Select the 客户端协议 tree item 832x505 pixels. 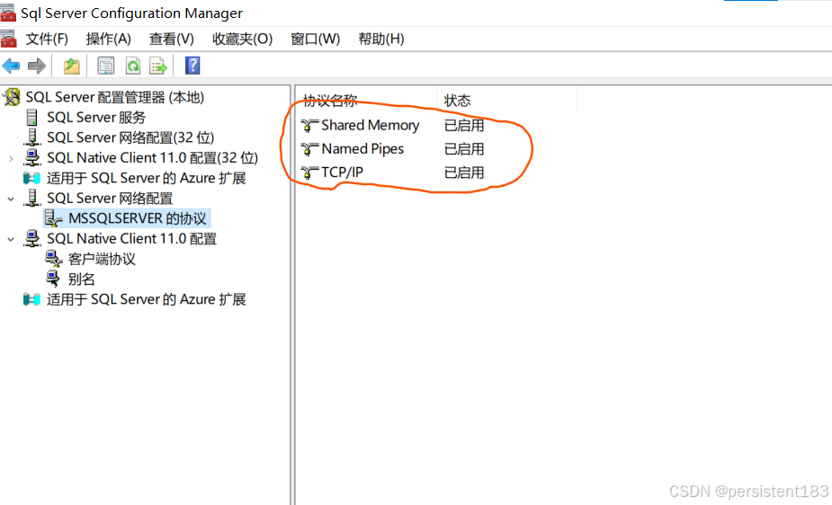pyautogui.click(x=102, y=259)
